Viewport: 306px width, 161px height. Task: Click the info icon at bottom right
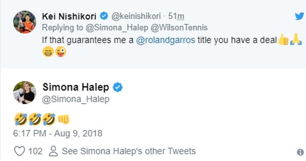300,152
